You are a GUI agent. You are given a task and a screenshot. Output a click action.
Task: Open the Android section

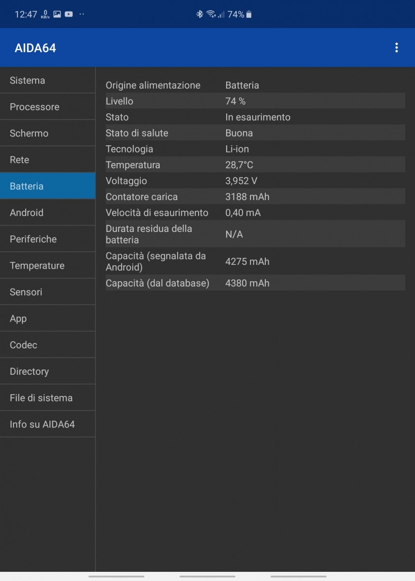(47, 213)
